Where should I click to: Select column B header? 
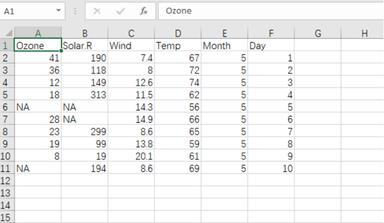tap(84, 33)
